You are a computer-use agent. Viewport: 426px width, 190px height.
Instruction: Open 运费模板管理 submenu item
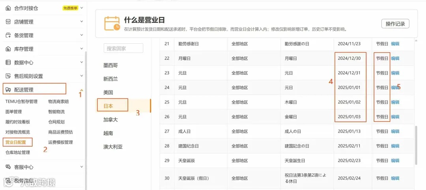pyautogui.click(x=61, y=142)
